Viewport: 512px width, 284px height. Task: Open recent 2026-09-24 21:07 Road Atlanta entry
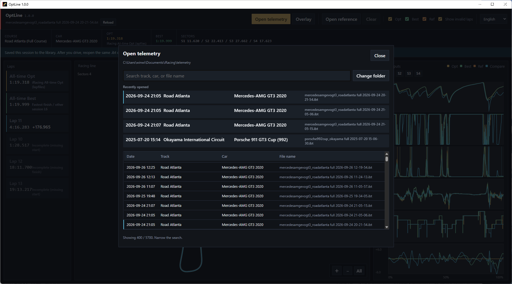[x=256, y=126]
